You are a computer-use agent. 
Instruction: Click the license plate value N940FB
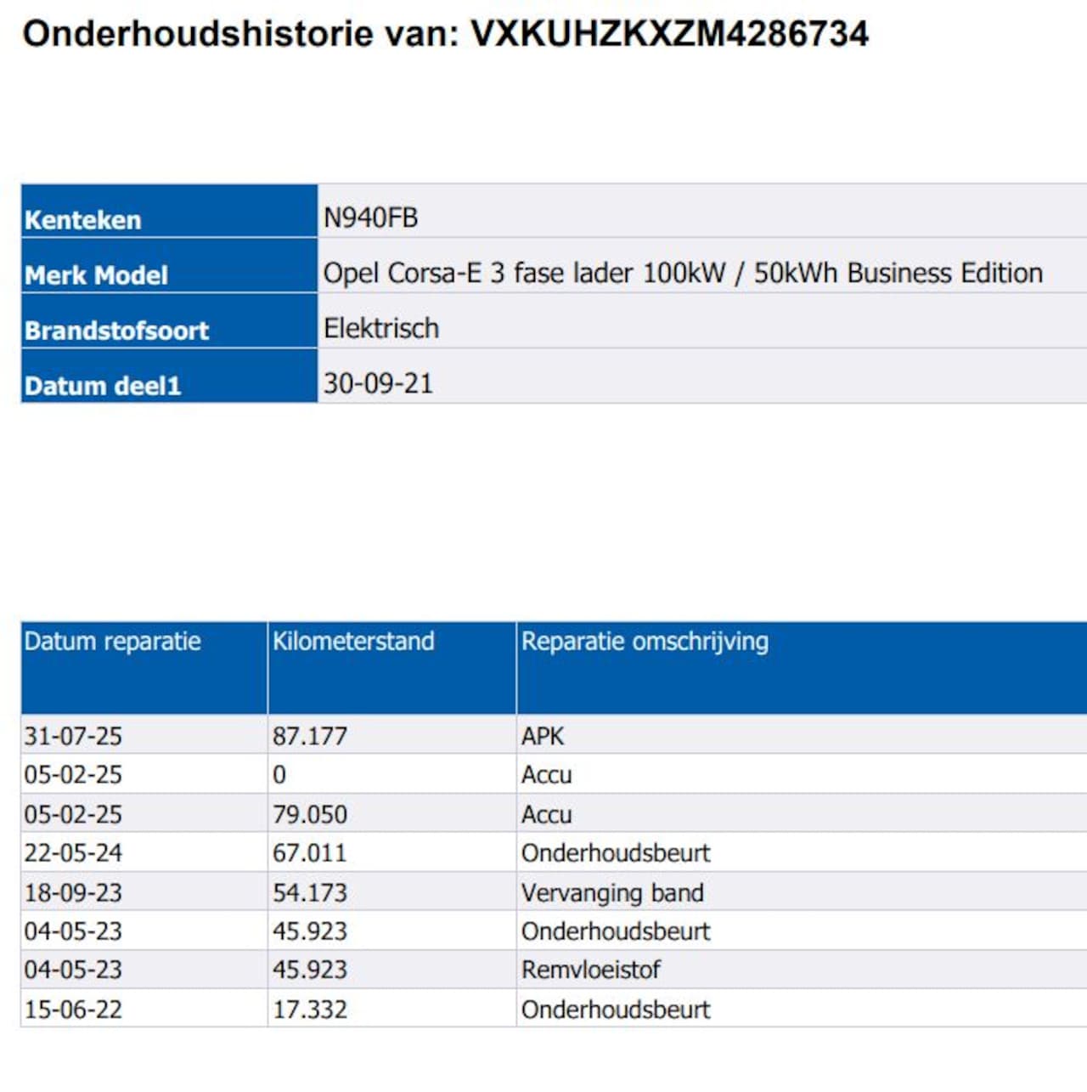coord(371,218)
